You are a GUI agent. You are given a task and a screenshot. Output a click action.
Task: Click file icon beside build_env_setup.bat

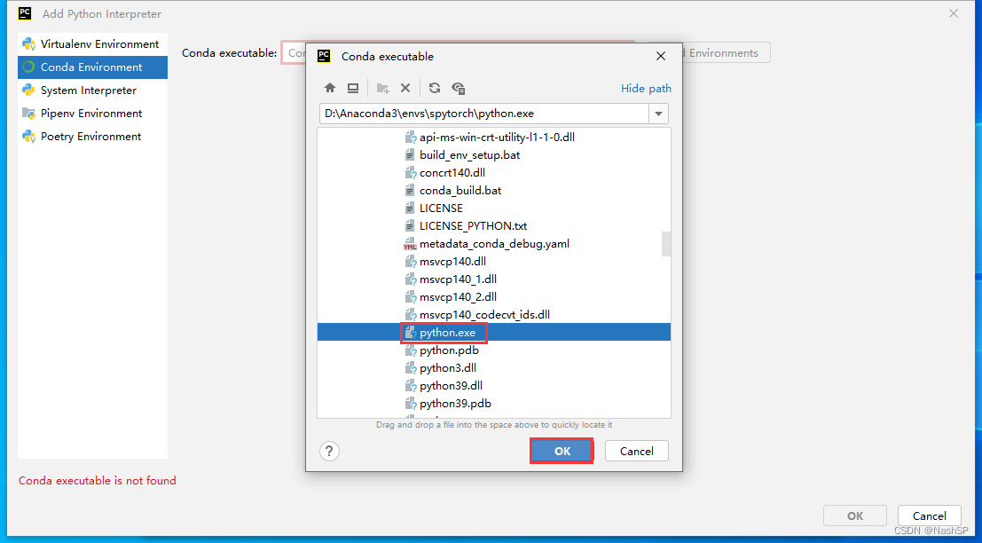coord(410,154)
